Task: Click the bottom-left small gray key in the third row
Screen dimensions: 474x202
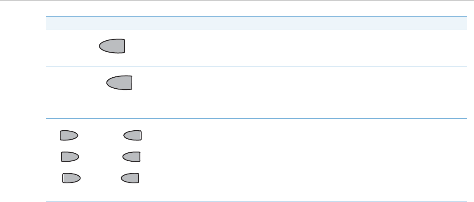Action: [x=72, y=178]
